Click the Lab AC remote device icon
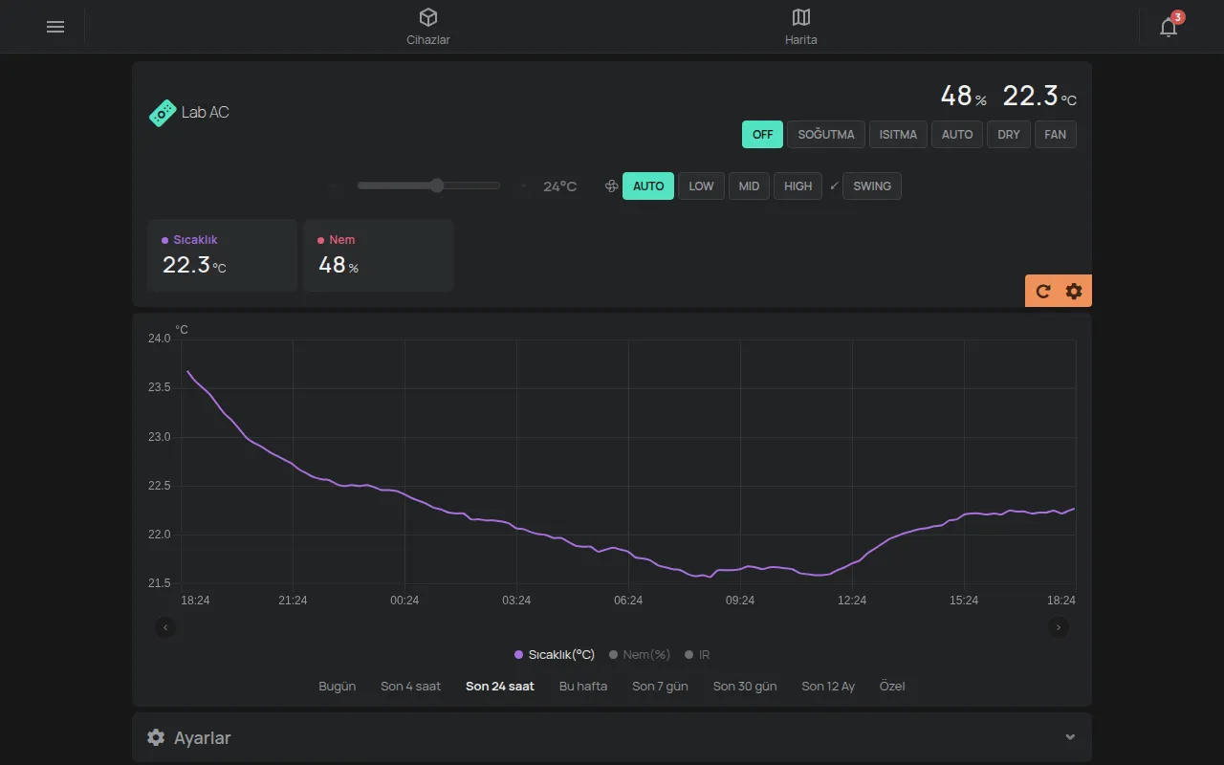Screen dimensions: 1224x765 (163, 113)
